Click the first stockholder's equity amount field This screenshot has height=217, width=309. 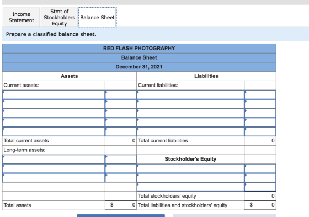pyautogui.click(x=260, y=168)
